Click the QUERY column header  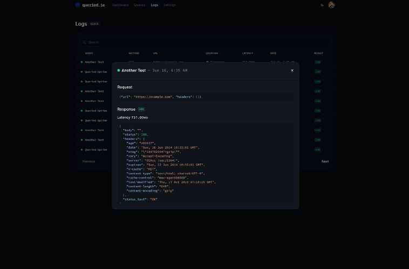coord(89,53)
